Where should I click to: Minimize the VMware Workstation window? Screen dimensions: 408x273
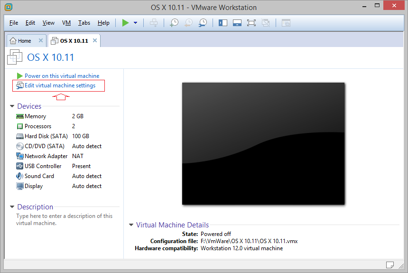pyautogui.click(x=364, y=6)
